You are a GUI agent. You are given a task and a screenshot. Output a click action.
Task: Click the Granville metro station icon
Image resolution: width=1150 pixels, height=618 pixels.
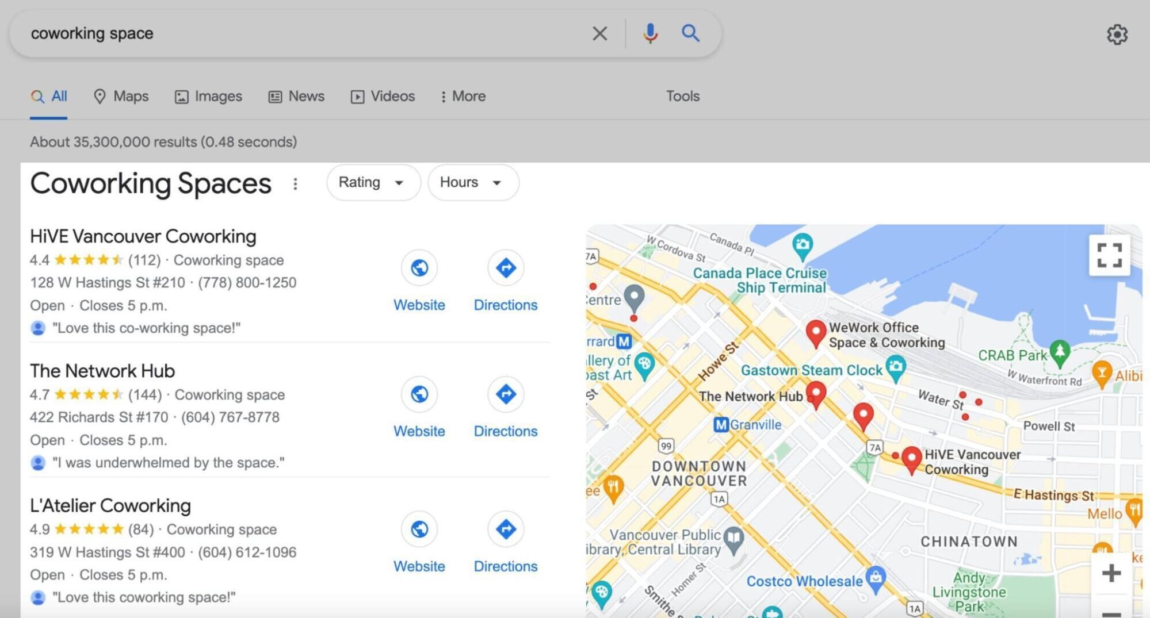pos(721,425)
